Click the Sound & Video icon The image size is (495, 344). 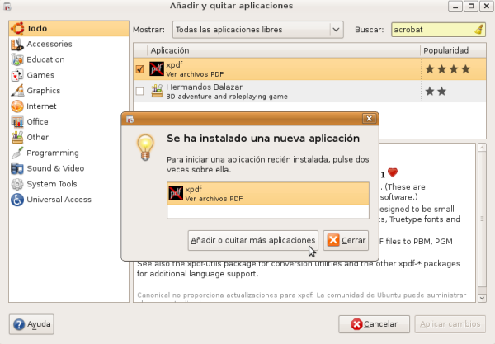tap(16, 168)
